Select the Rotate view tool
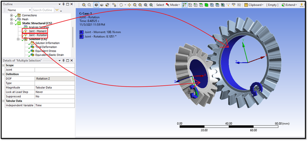Viewport: 308px width, 141px height. (x=121, y=5)
